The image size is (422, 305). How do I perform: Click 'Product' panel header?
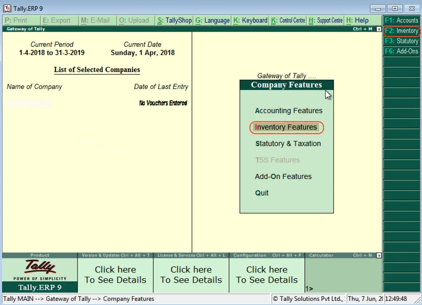[40, 255]
